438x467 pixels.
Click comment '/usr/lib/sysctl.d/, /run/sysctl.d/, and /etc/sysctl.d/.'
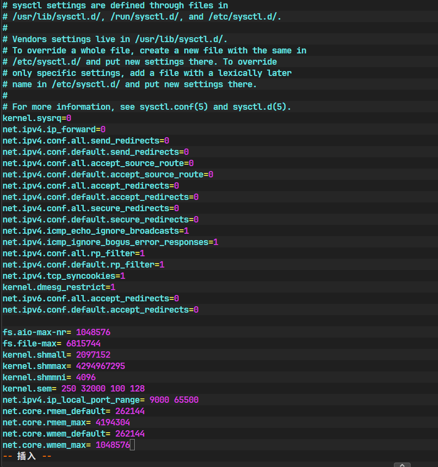(x=142, y=17)
